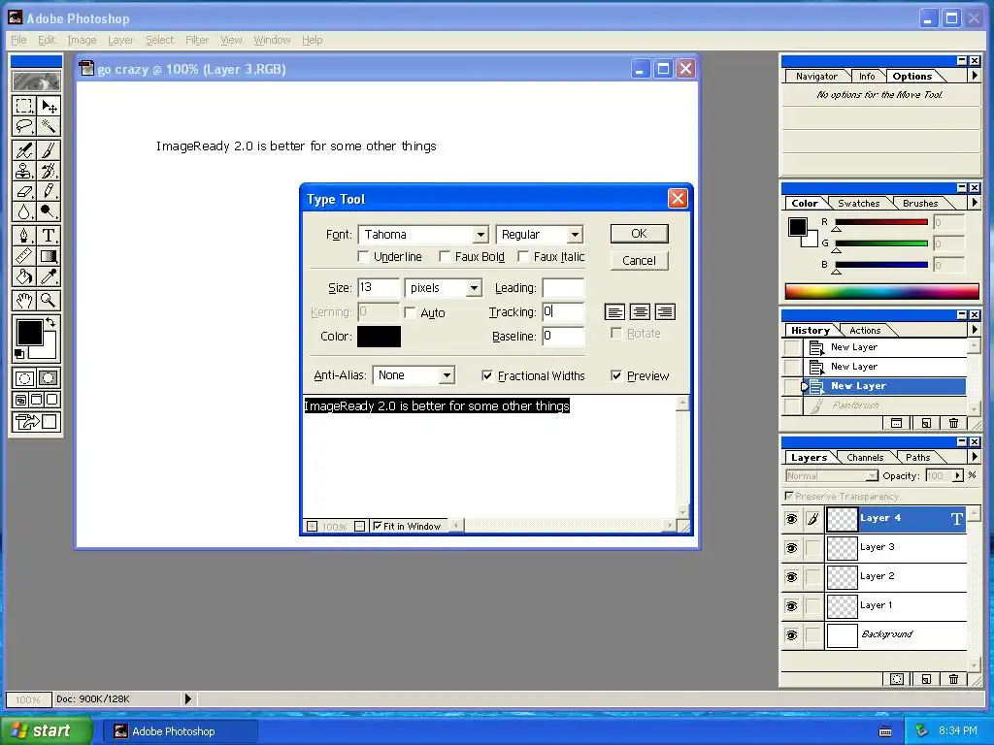Select the Eyedropper tool
The image size is (994, 745).
[x=49, y=276]
